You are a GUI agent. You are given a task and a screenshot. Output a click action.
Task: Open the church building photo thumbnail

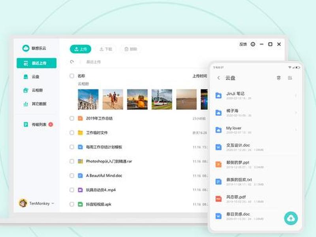tap(88, 100)
